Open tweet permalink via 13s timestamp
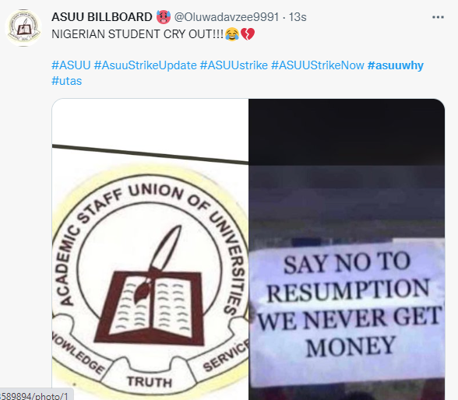This screenshot has width=458, height=400. tap(298, 17)
